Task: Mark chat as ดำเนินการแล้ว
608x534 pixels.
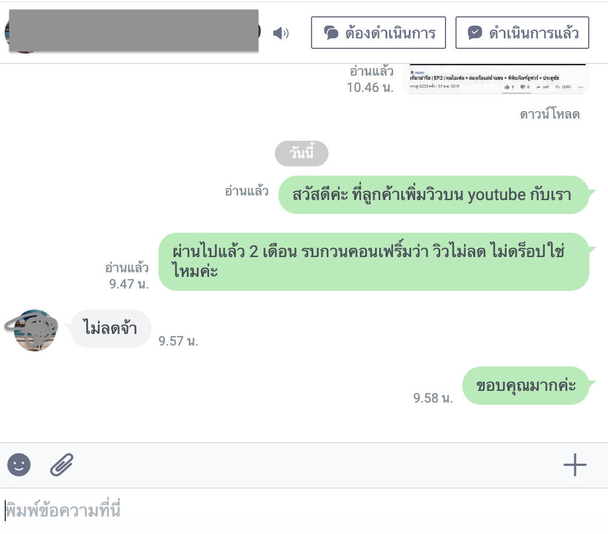Action: 522,33
